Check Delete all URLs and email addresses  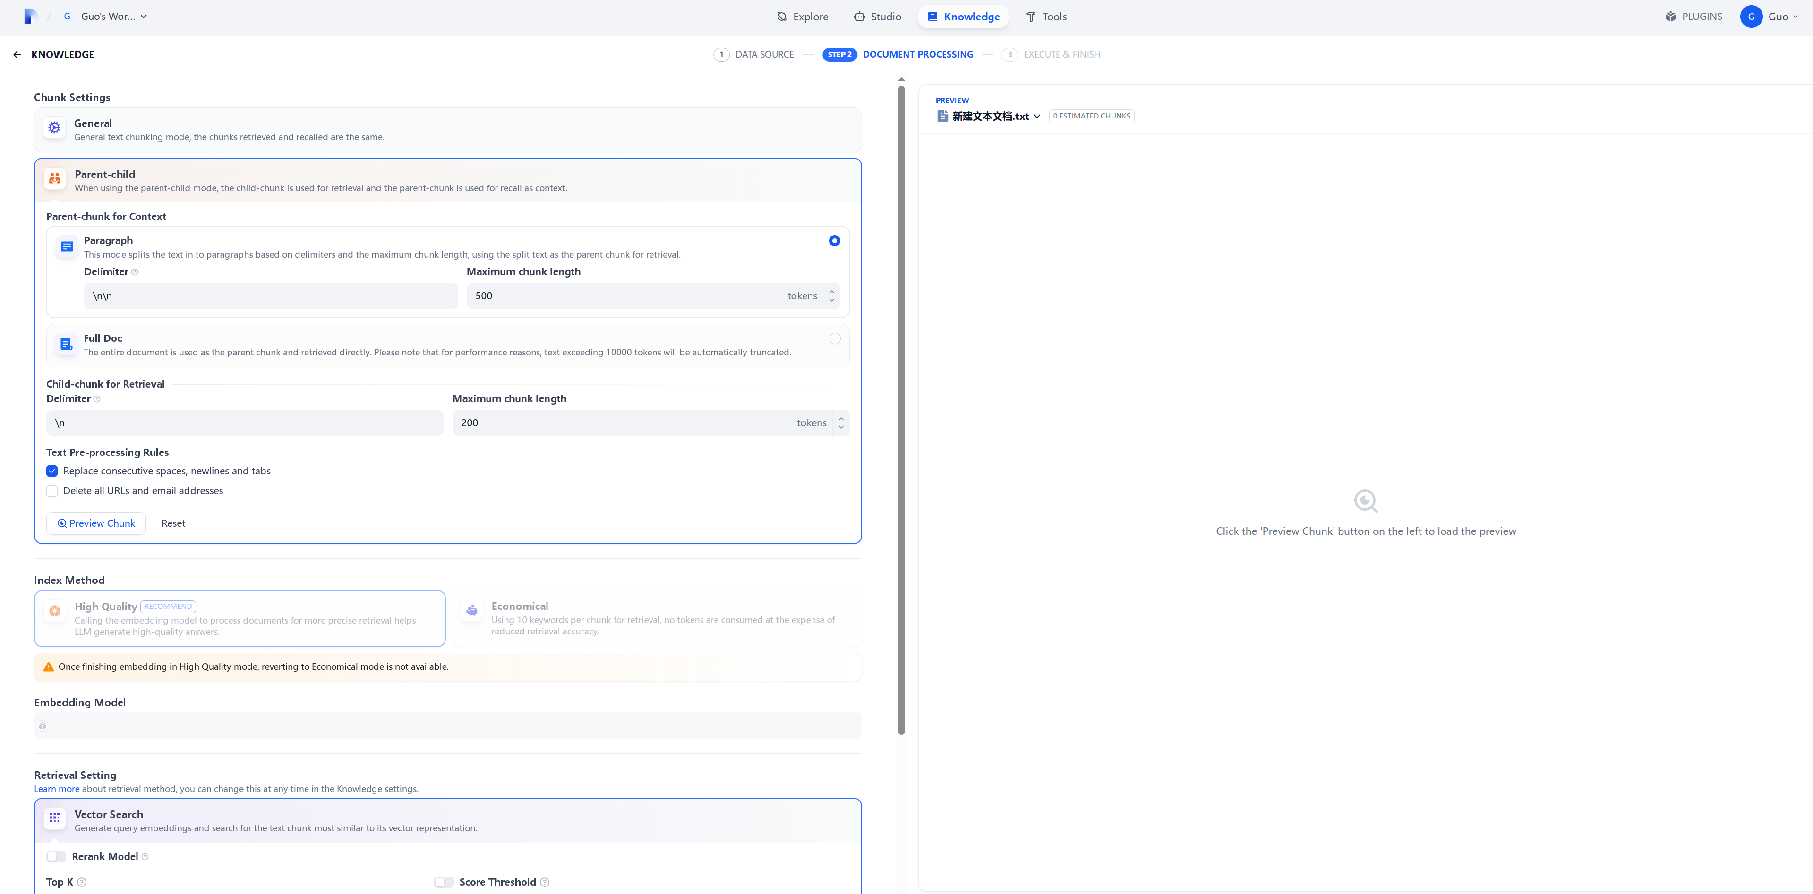(52, 491)
